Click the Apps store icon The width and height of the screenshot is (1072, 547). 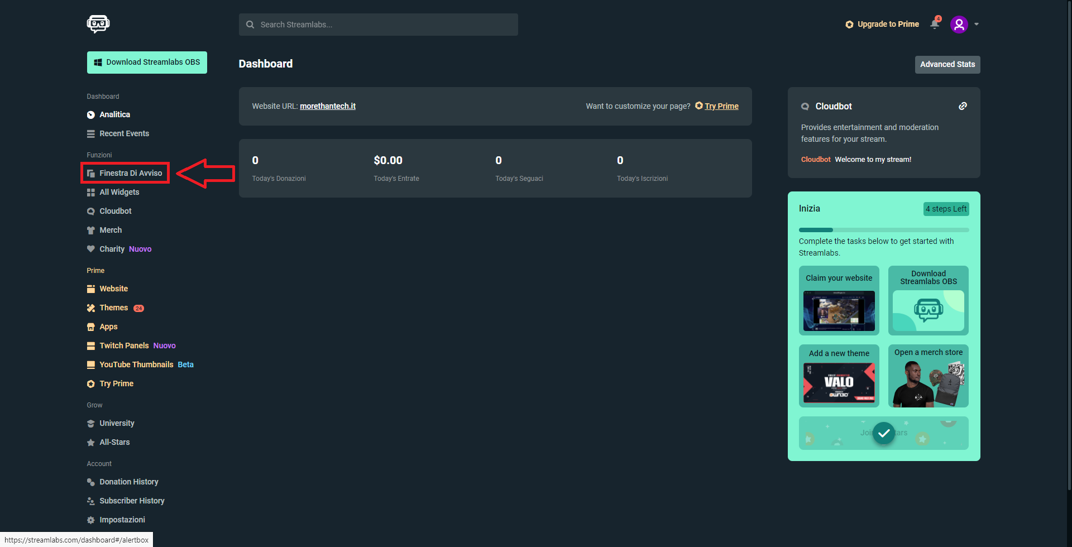[90, 327]
